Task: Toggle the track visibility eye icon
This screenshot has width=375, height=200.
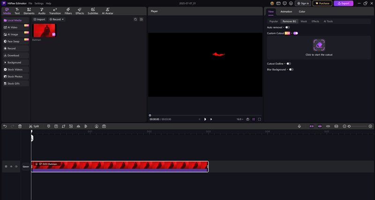Action: point(11,167)
